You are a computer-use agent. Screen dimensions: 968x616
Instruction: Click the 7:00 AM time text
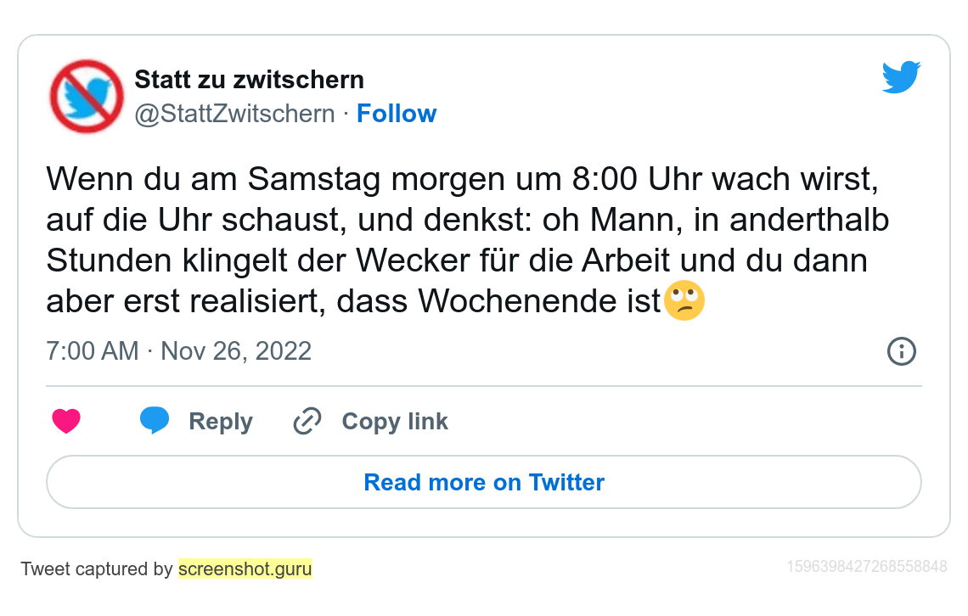point(92,350)
